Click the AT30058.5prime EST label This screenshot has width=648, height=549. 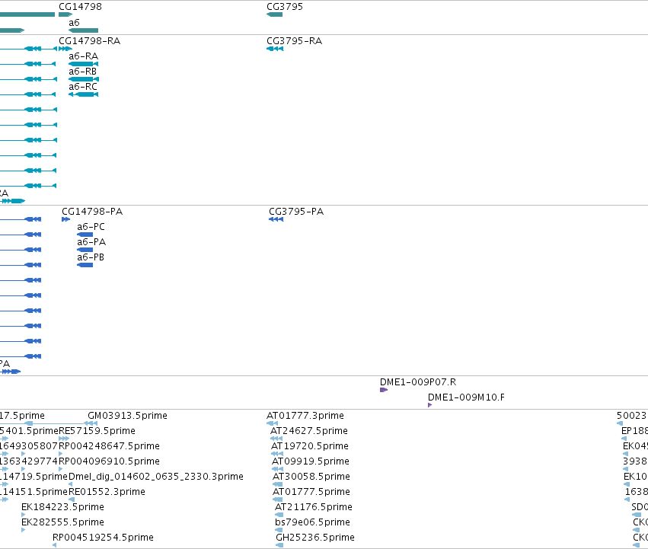point(311,477)
